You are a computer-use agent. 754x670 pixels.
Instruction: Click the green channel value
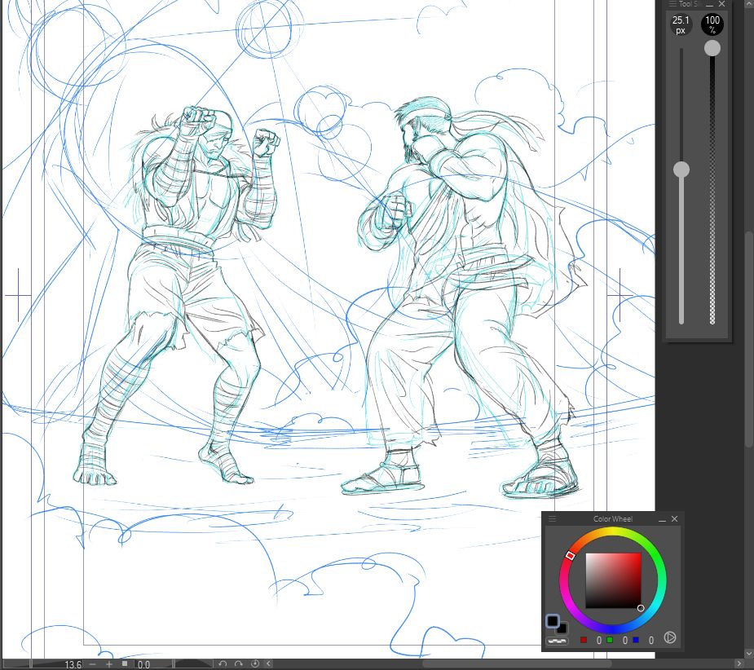(x=624, y=640)
